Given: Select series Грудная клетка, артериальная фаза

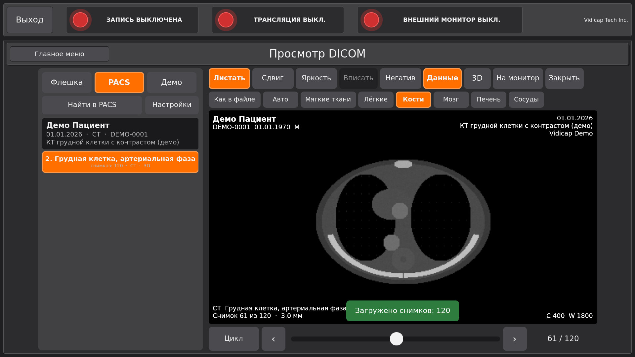Looking at the screenshot, I should (120, 162).
